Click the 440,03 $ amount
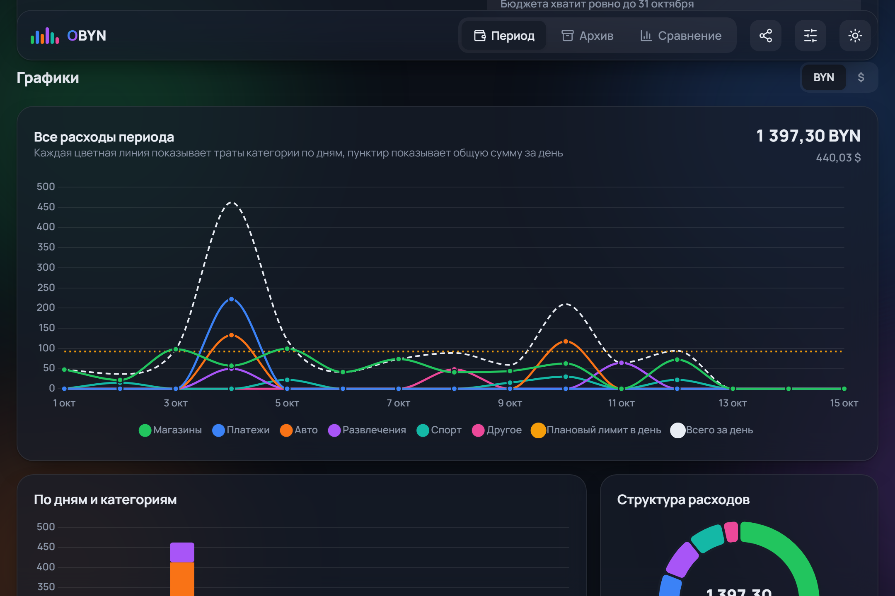The width and height of the screenshot is (895, 596). point(838,158)
